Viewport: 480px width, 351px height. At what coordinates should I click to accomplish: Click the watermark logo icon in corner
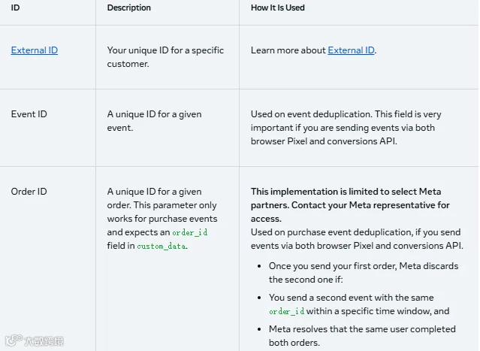coord(14,340)
